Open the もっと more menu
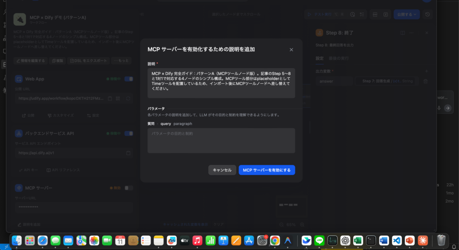The image size is (459, 250). [121, 60]
